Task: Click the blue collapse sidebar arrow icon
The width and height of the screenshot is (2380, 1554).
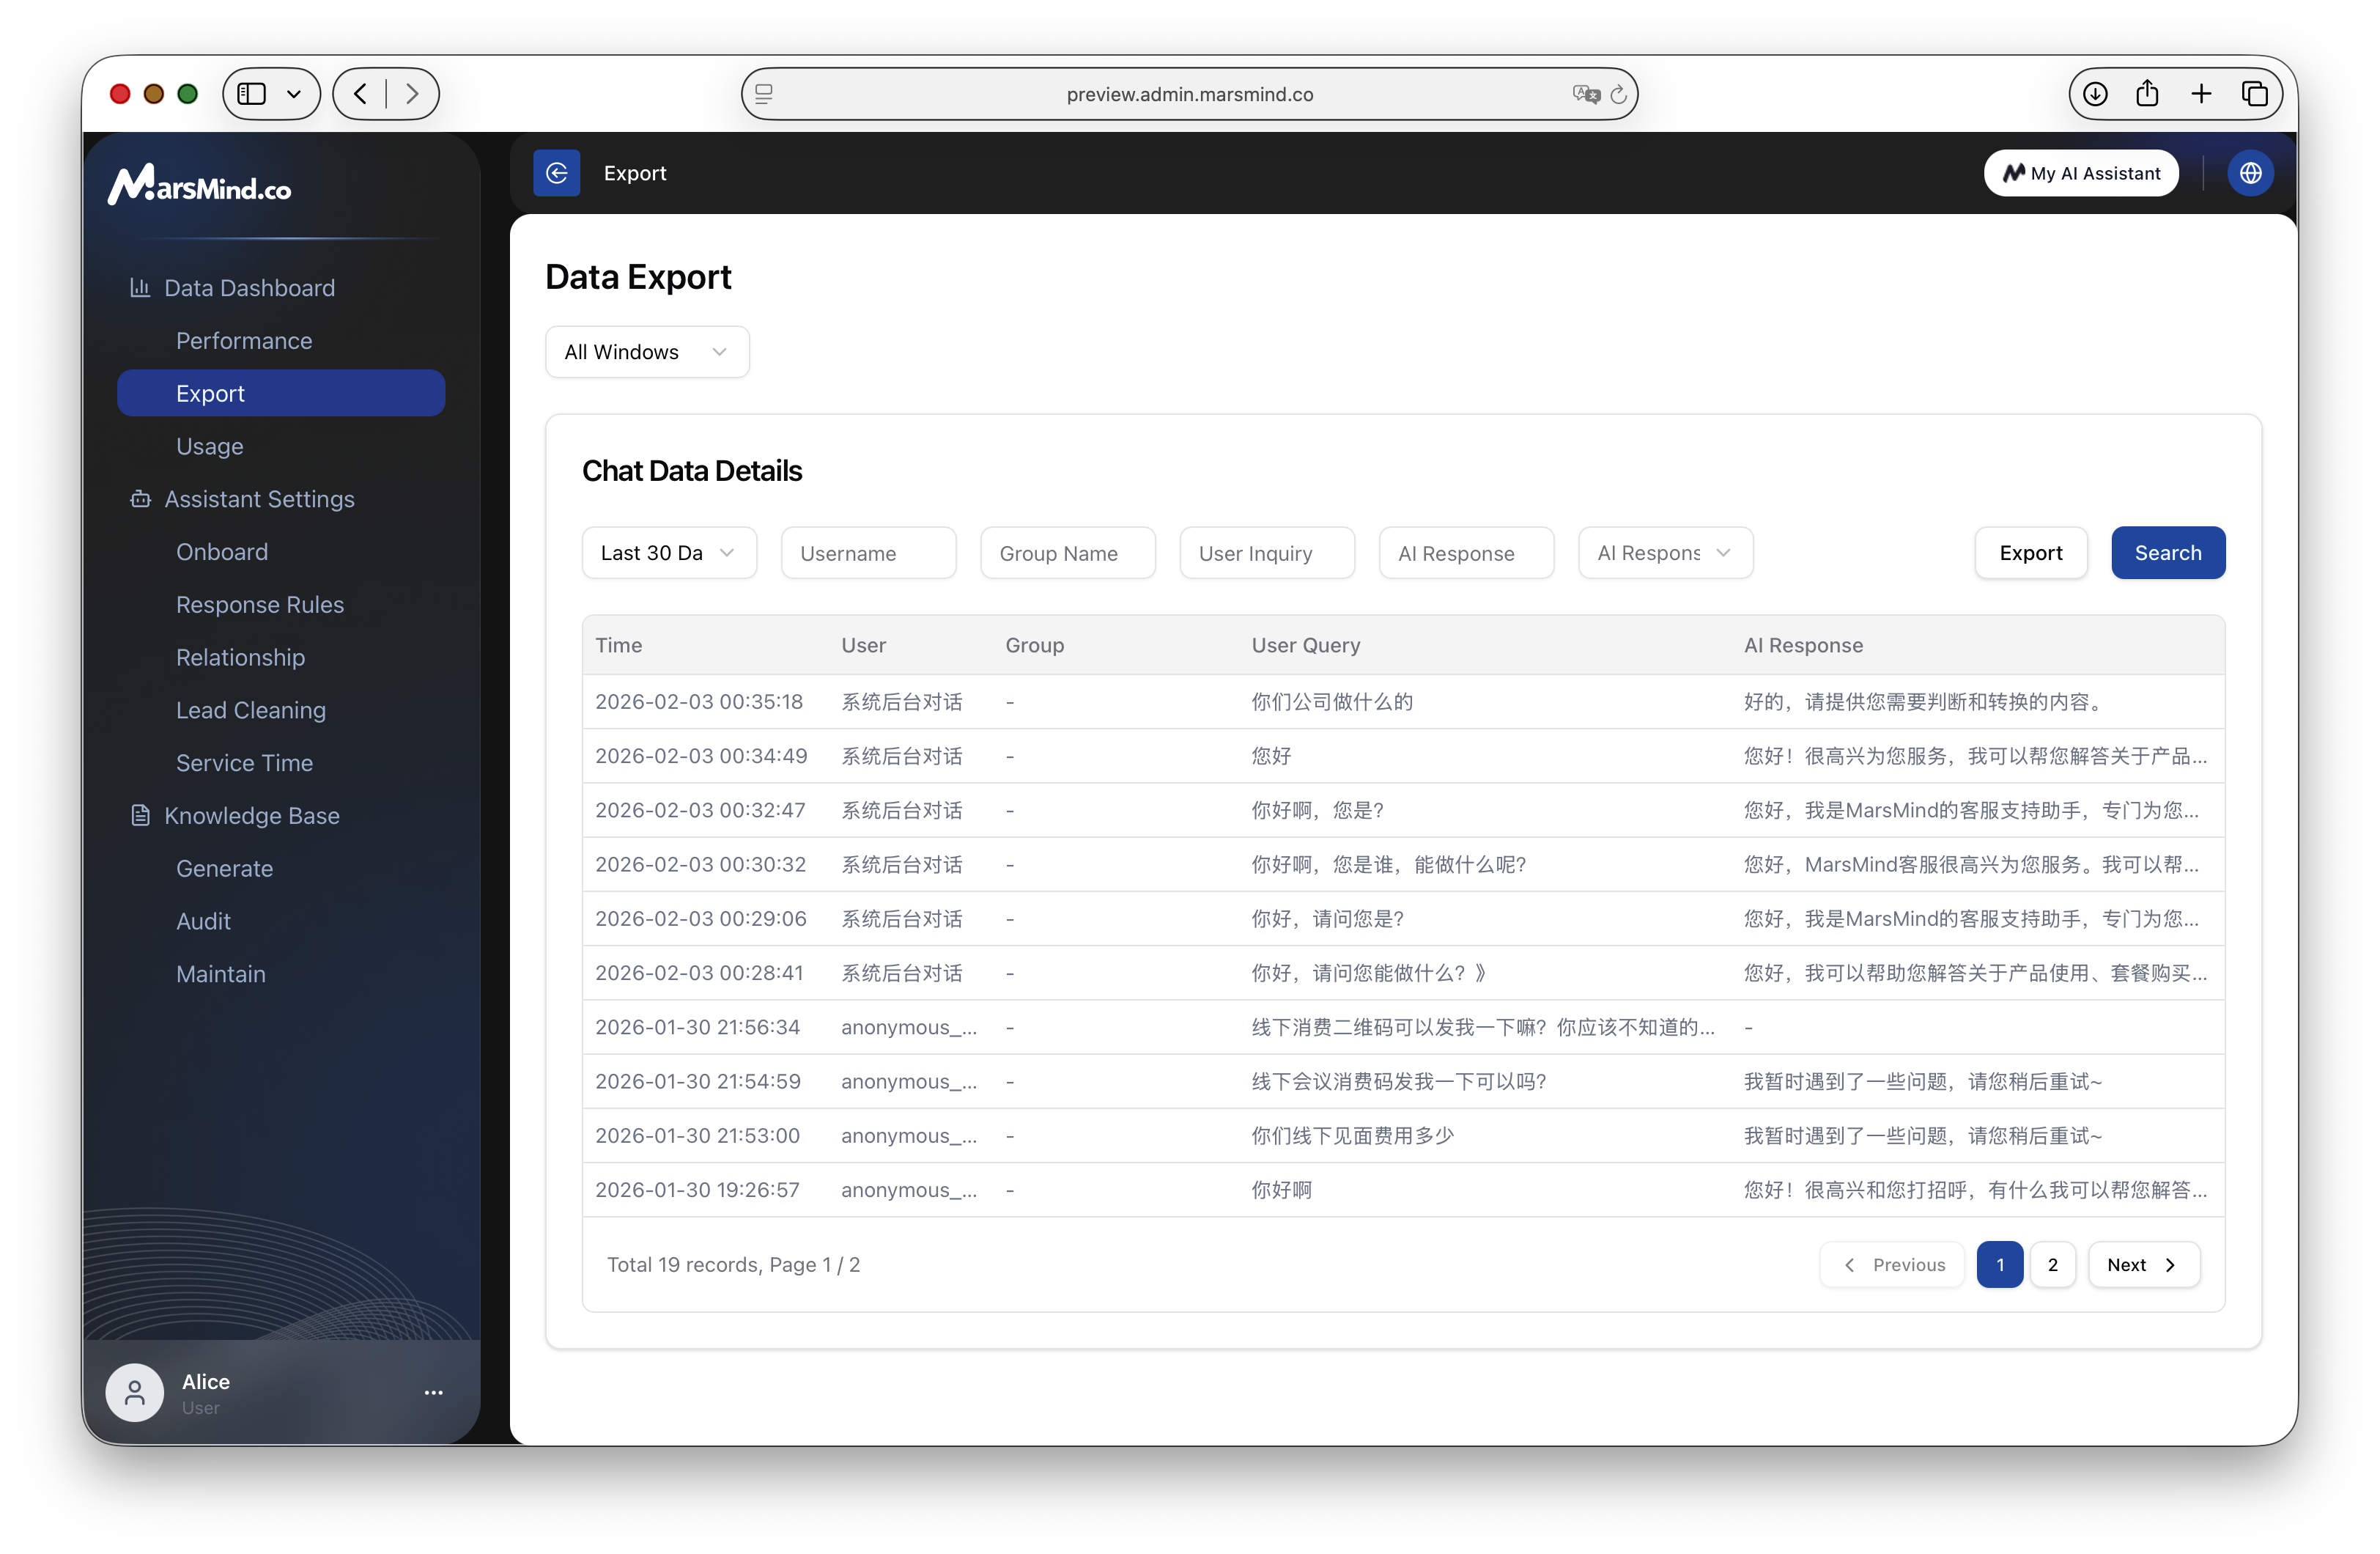Action: click(557, 173)
